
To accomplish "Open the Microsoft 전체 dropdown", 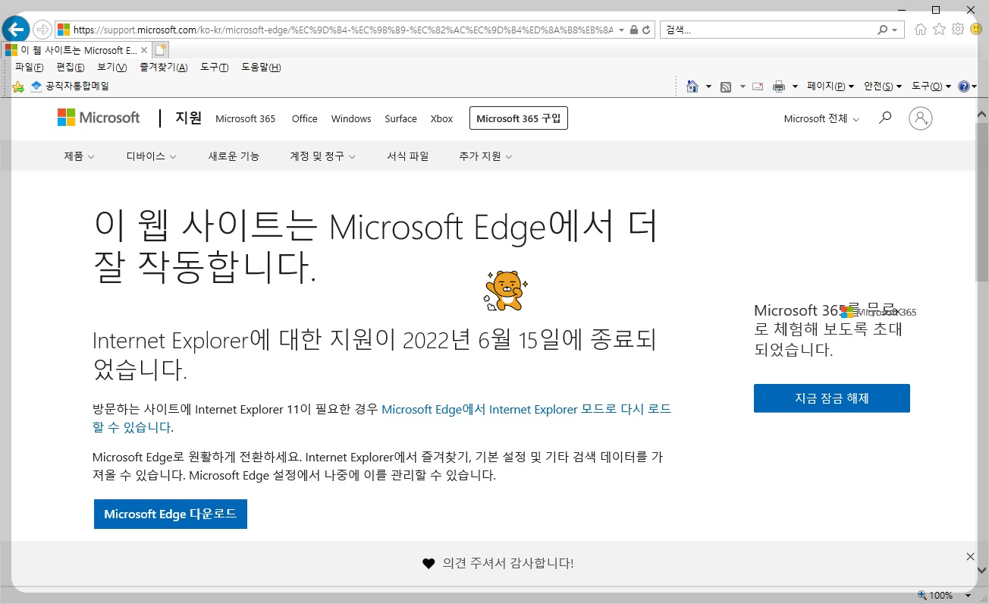I will 821,119.
